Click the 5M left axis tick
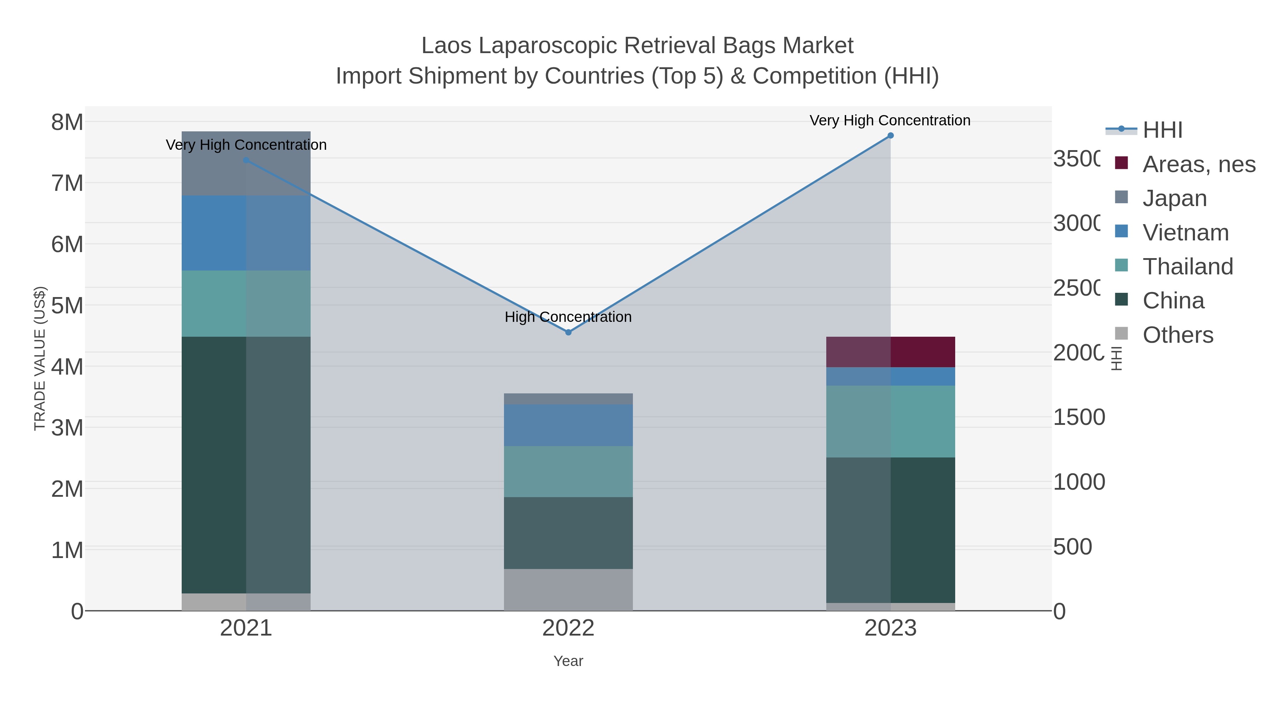The image size is (1275, 717). pos(67,306)
